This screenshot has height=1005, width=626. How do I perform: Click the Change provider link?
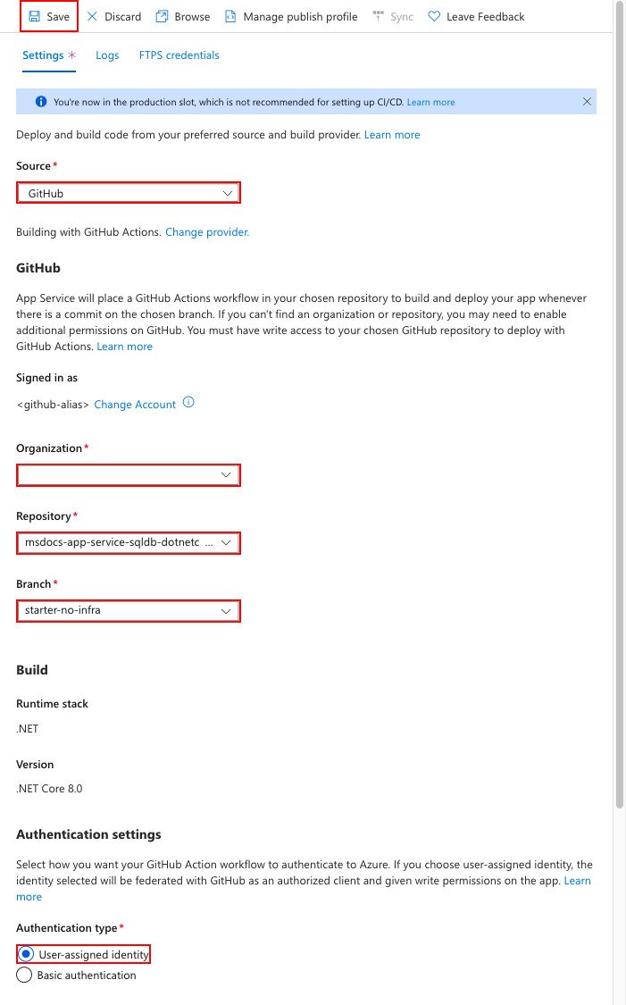click(207, 232)
